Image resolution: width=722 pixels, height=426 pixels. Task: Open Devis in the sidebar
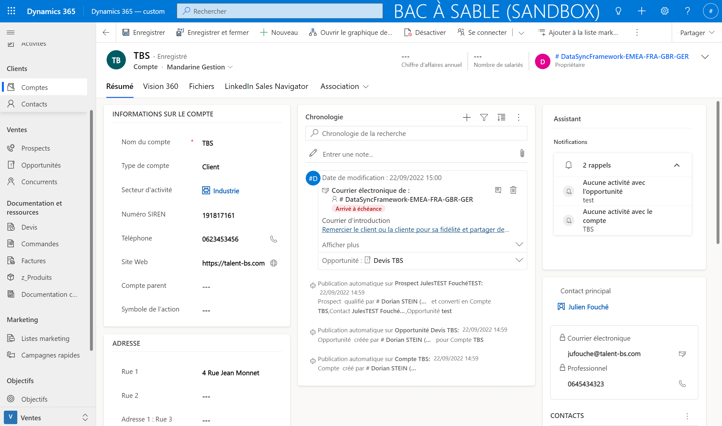click(x=44, y=227)
